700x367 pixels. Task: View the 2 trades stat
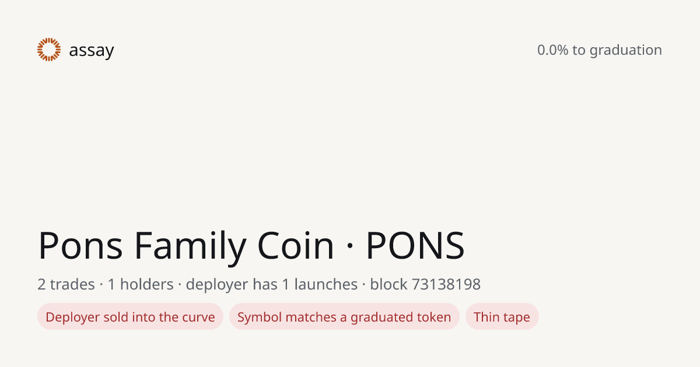pos(66,284)
